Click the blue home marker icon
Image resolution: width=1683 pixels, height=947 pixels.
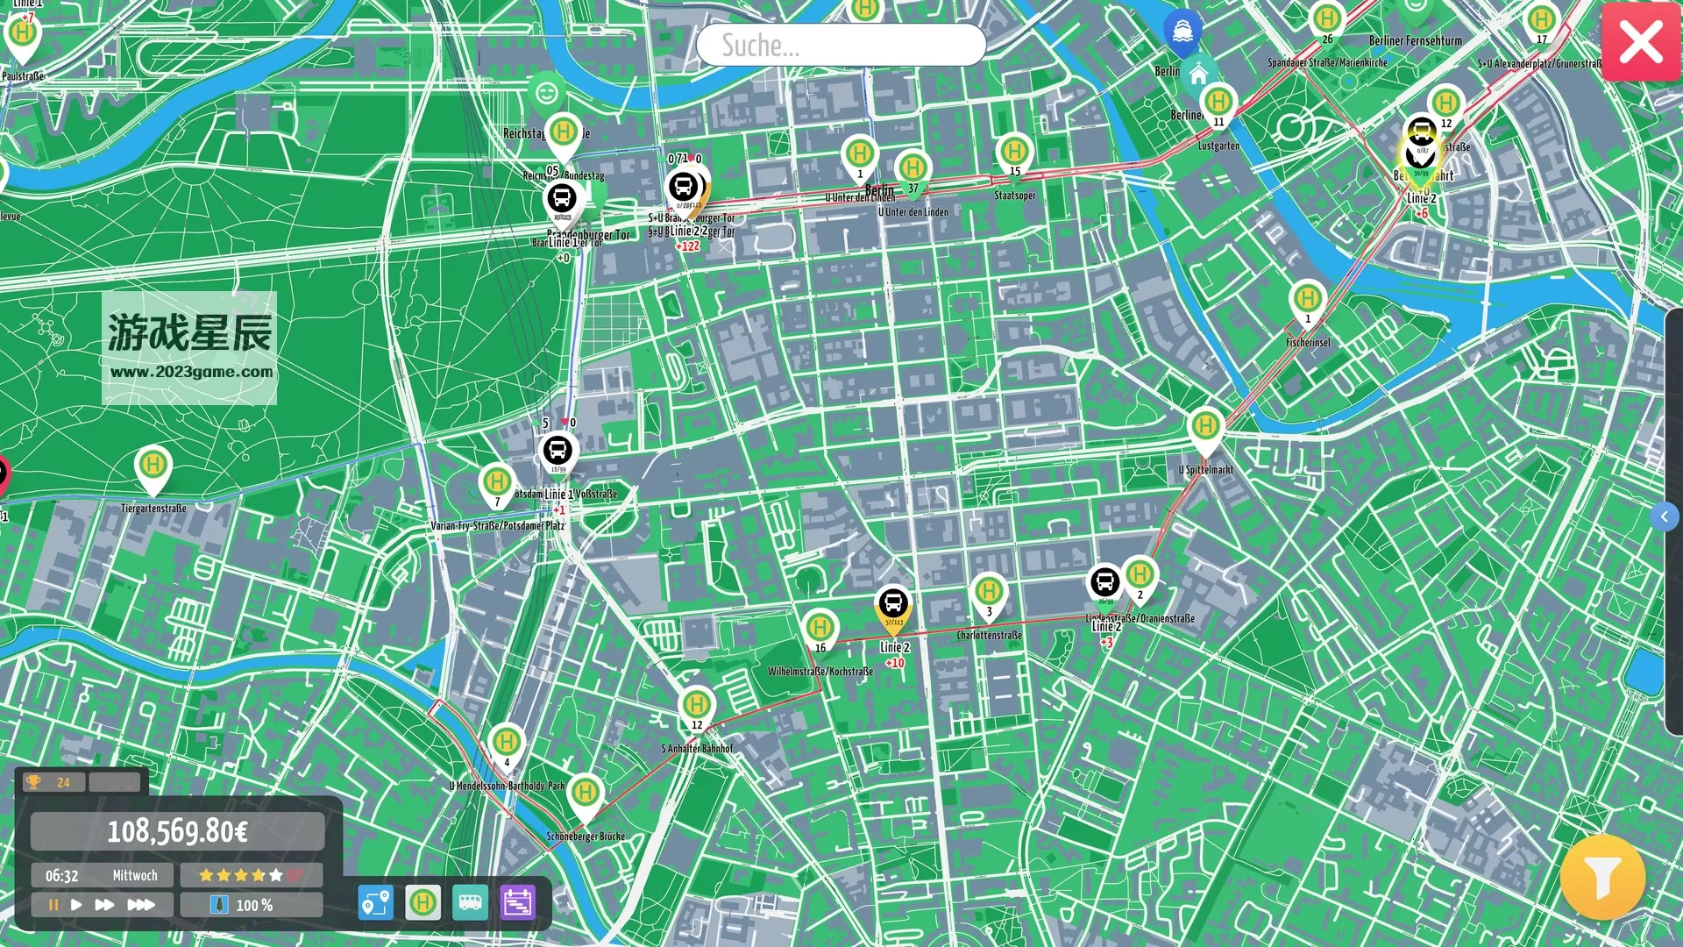tap(1198, 74)
